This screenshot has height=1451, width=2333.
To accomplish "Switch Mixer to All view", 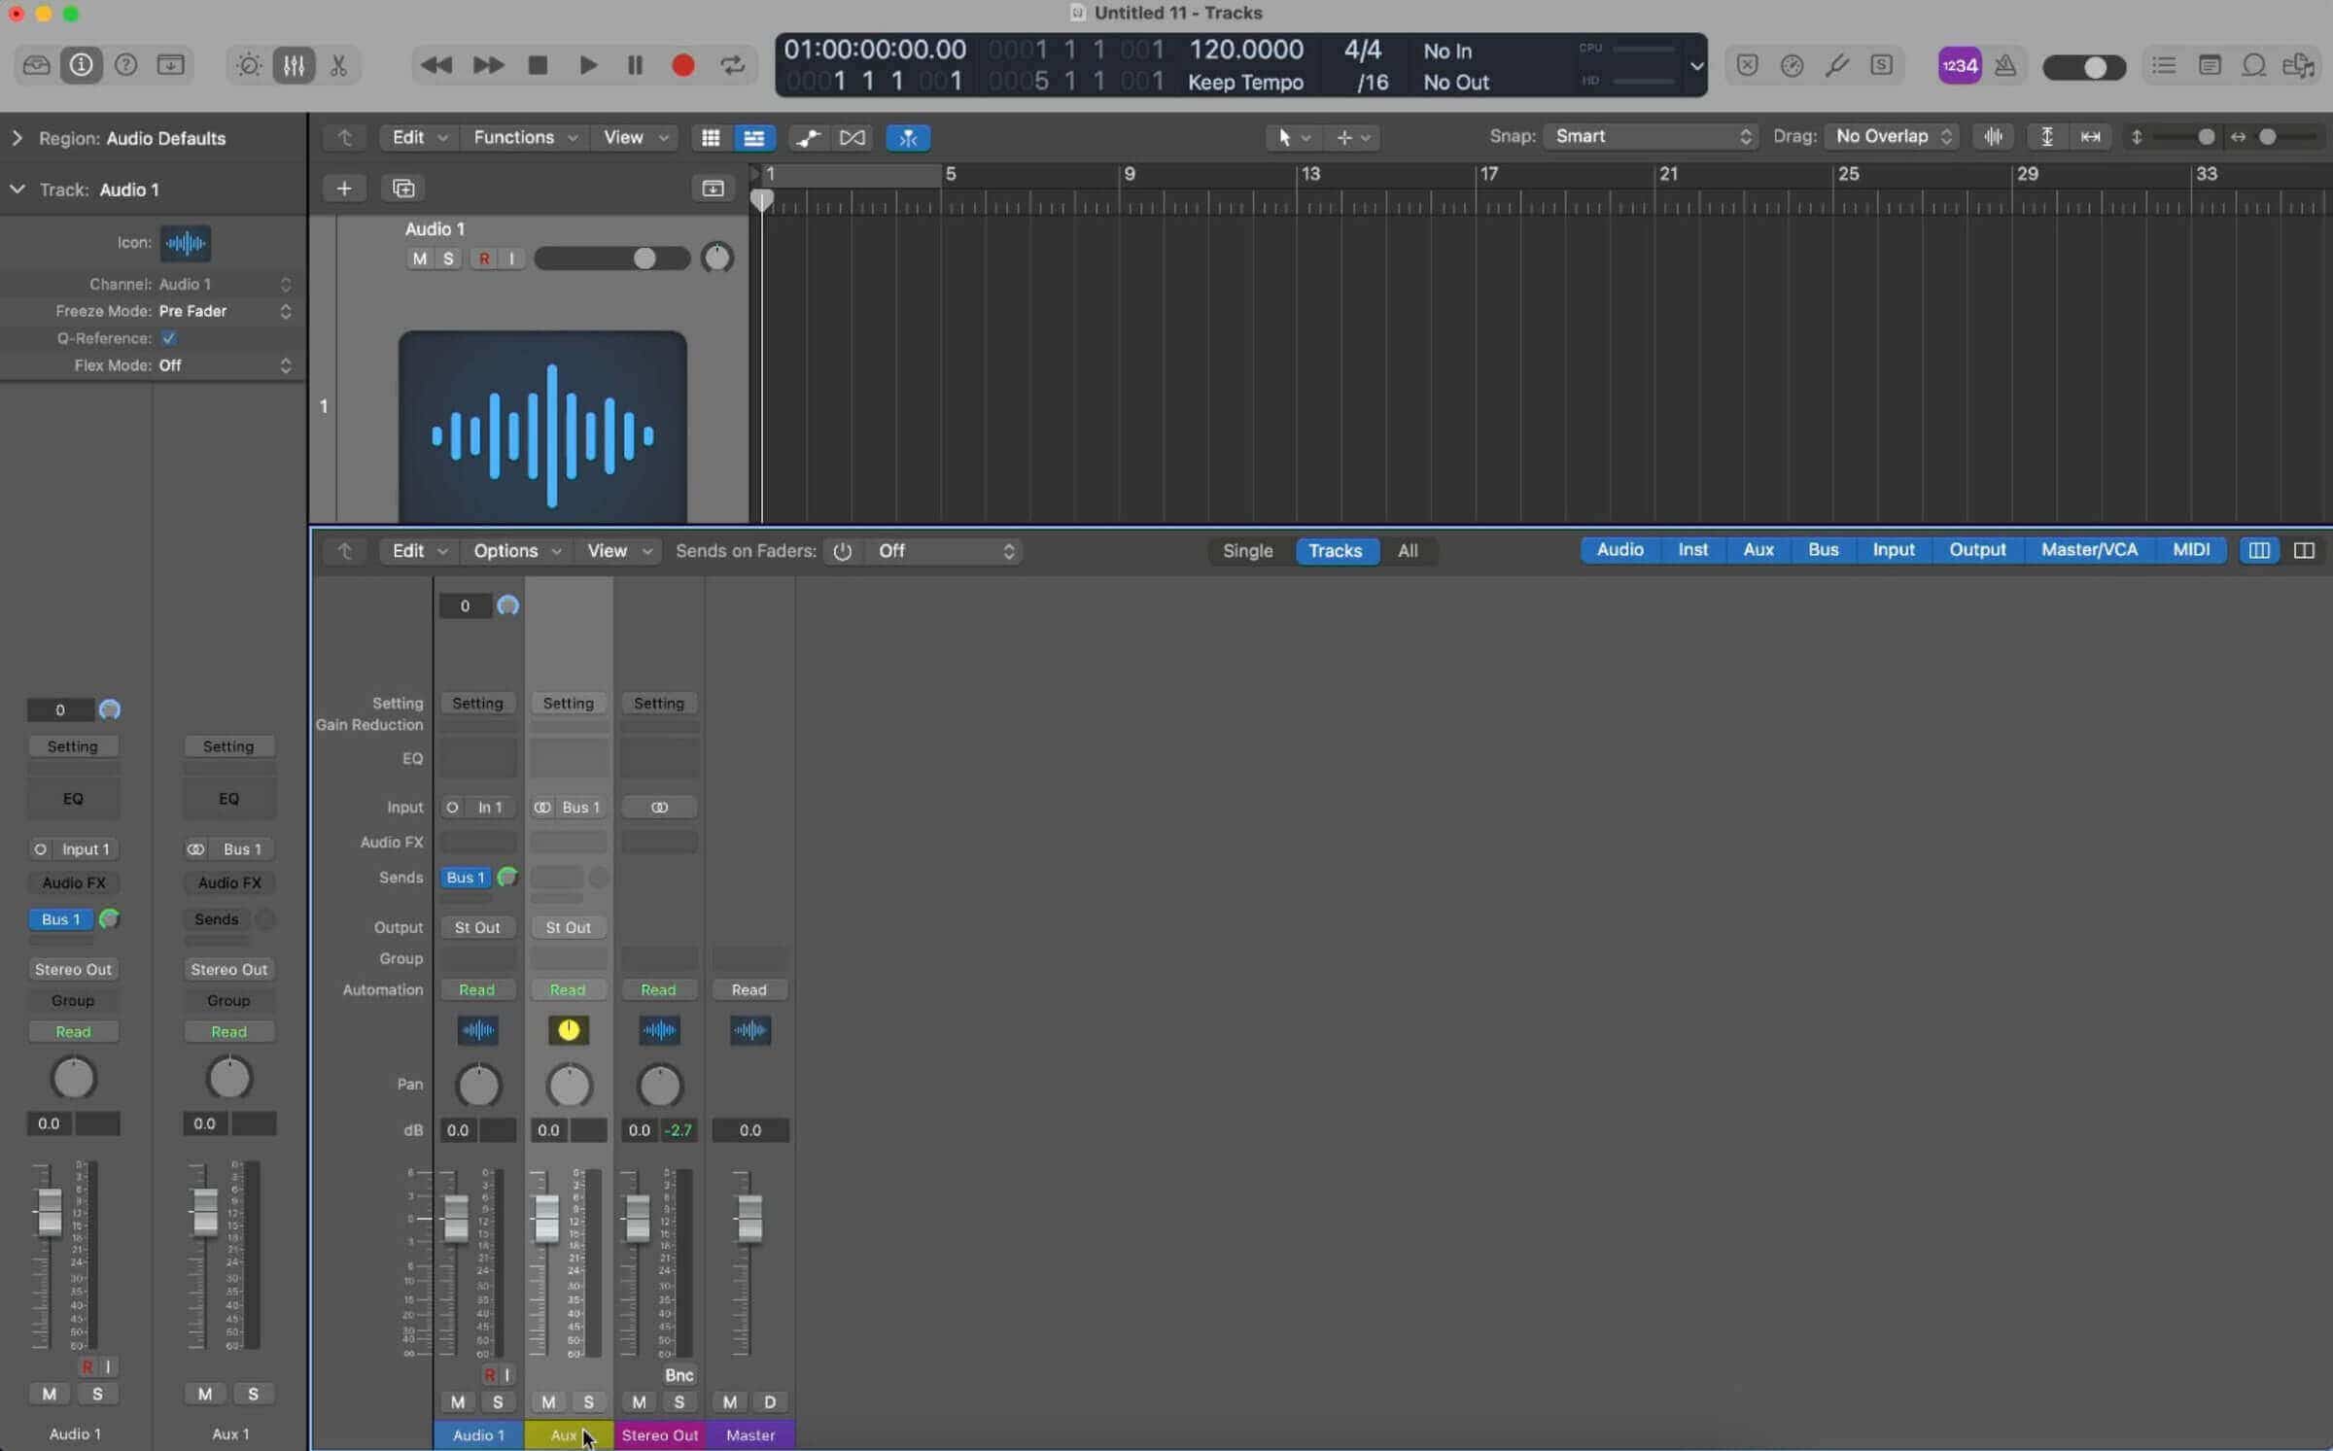I will [x=1408, y=551].
